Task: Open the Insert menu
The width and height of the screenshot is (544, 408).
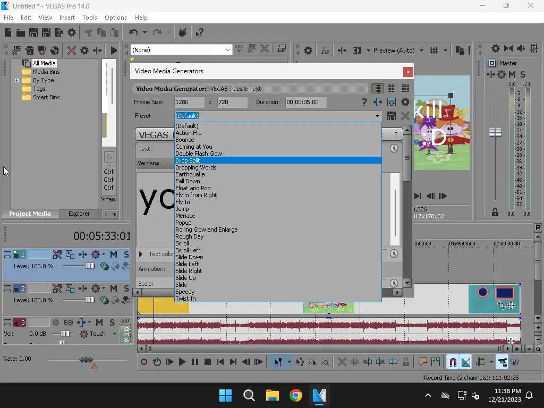Action: [x=67, y=18]
